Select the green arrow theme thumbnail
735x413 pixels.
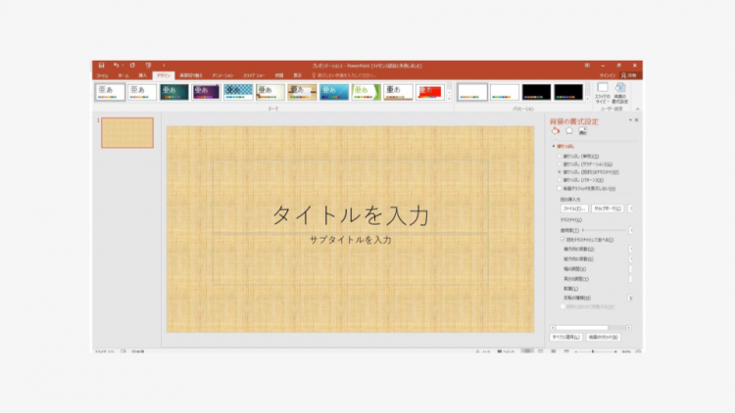[x=367, y=92]
